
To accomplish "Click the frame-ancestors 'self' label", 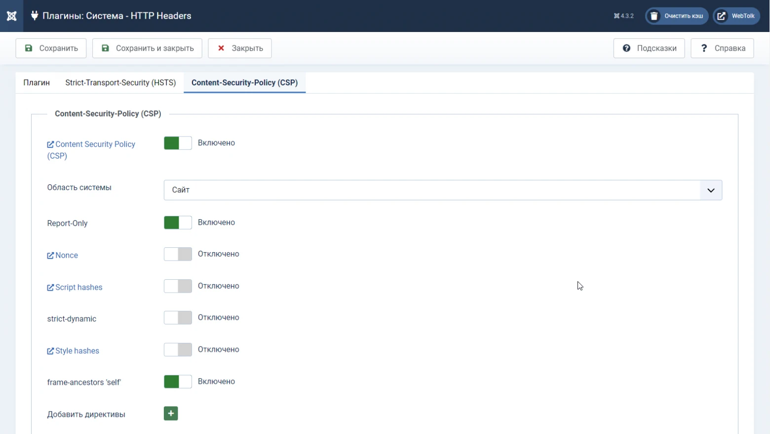I will (x=84, y=382).
